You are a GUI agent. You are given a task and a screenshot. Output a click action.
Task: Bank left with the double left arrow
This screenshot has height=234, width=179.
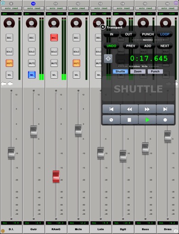pos(10,84)
